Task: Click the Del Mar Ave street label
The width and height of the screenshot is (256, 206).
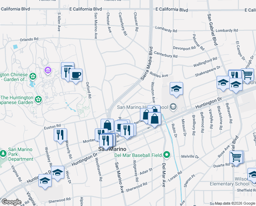Action: pyautogui.click(x=164, y=175)
